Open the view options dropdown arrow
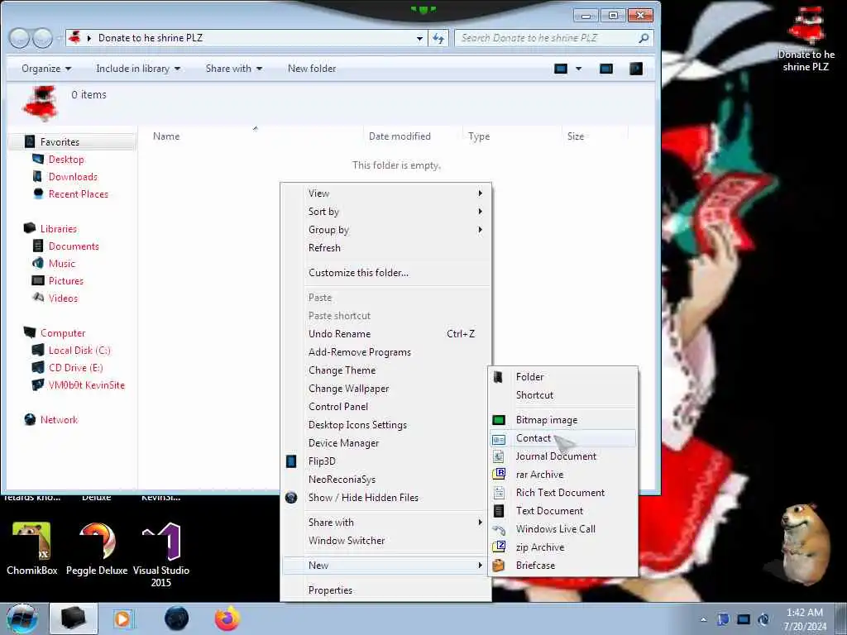Image resolution: width=847 pixels, height=635 pixels. [578, 69]
